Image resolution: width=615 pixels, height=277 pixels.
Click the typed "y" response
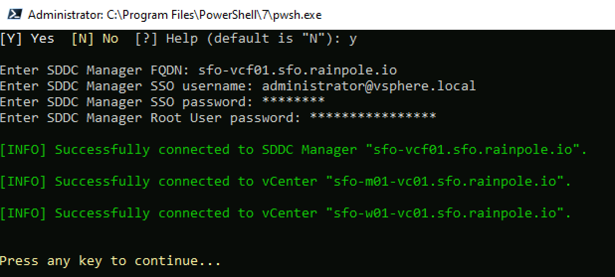(x=353, y=39)
